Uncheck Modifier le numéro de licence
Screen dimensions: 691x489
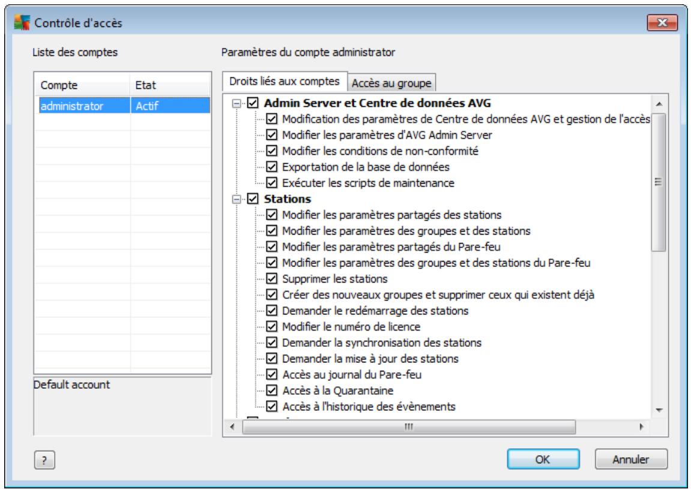(x=272, y=326)
